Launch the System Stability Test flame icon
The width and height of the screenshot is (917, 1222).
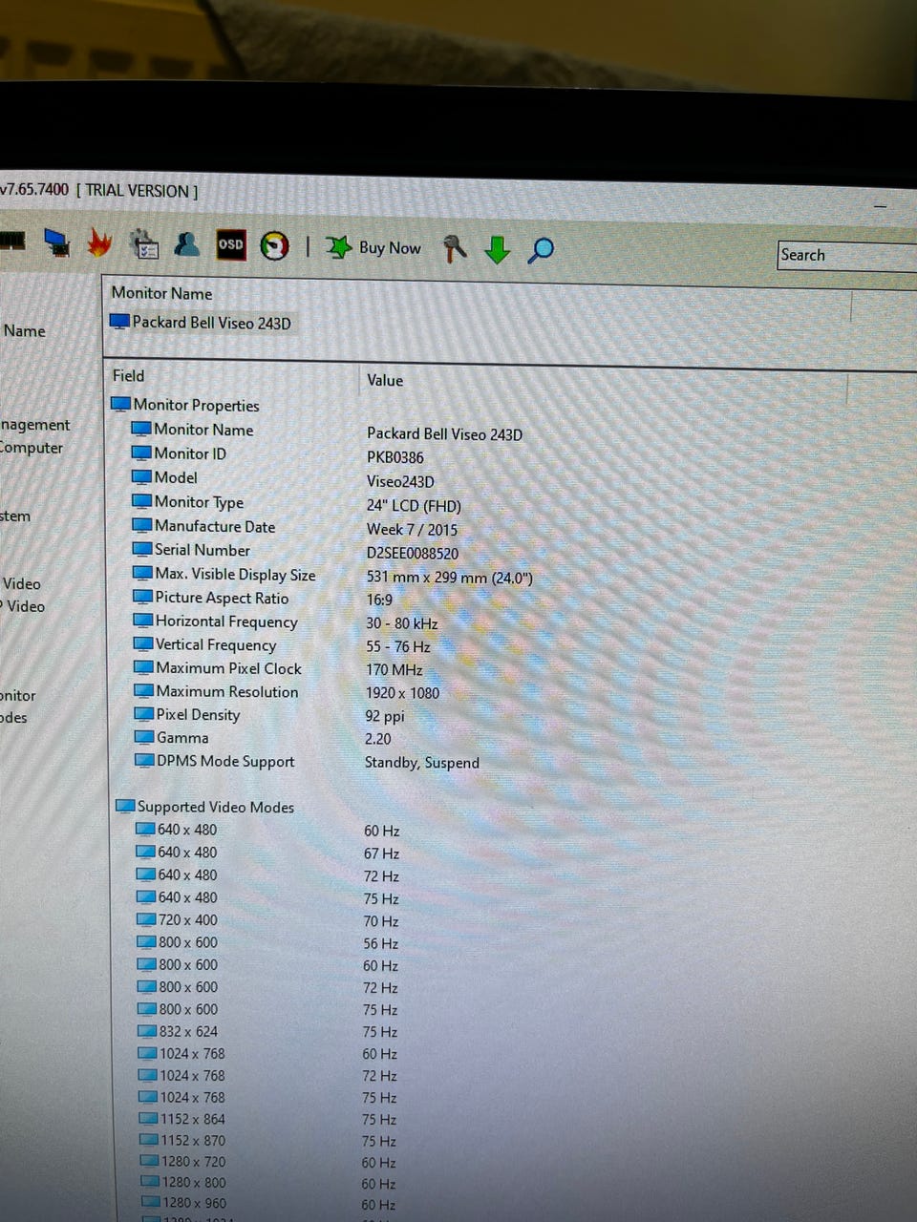click(99, 243)
